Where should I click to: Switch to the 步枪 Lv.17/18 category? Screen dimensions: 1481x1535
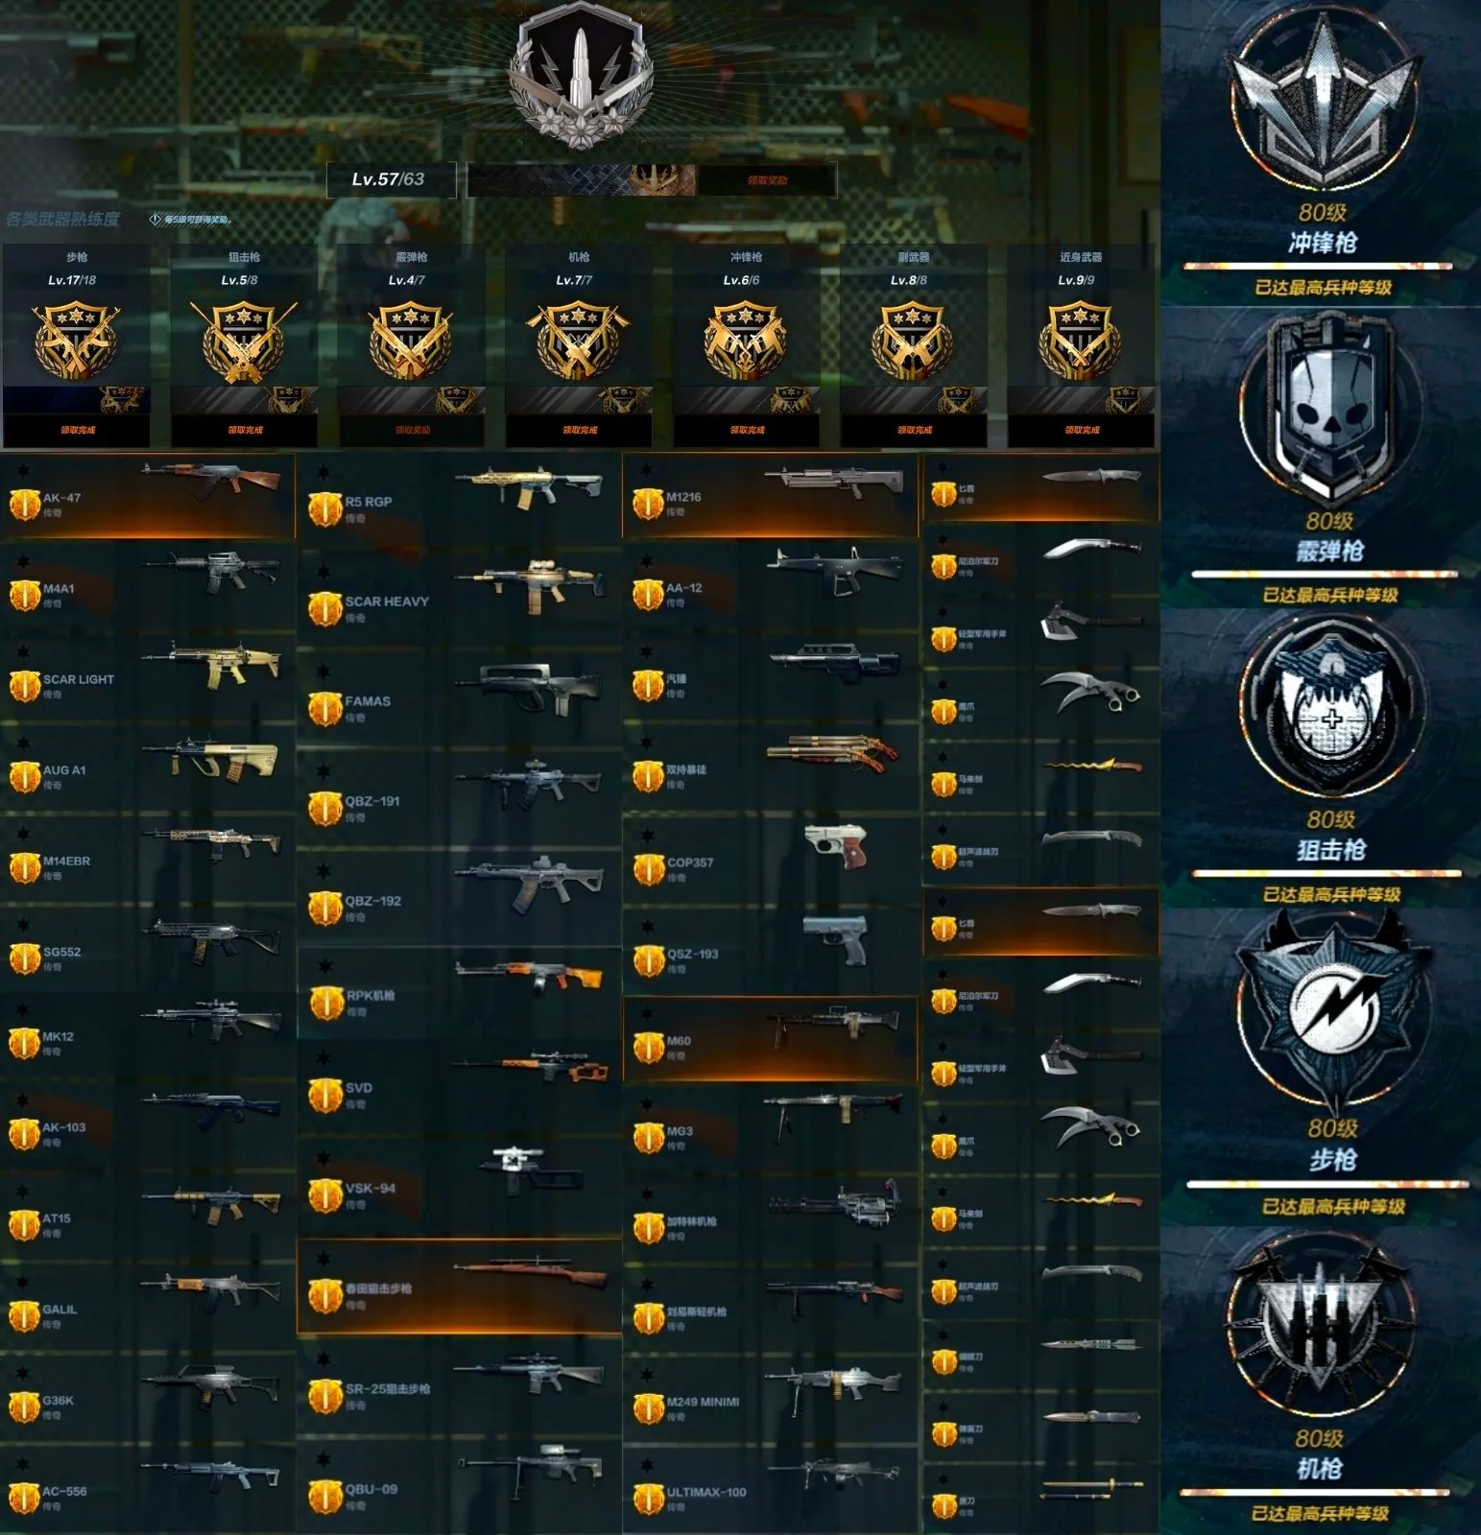pos(77,345)
